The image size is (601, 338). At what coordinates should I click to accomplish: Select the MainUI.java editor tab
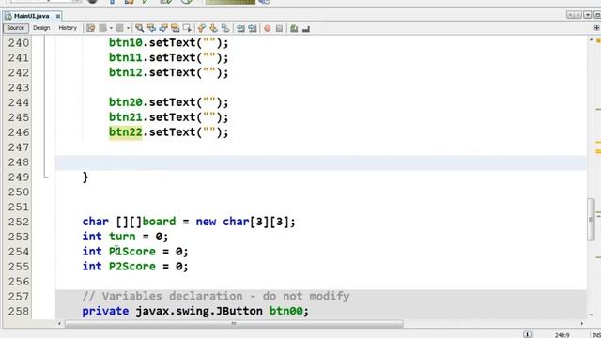click(x=31, y=16)
